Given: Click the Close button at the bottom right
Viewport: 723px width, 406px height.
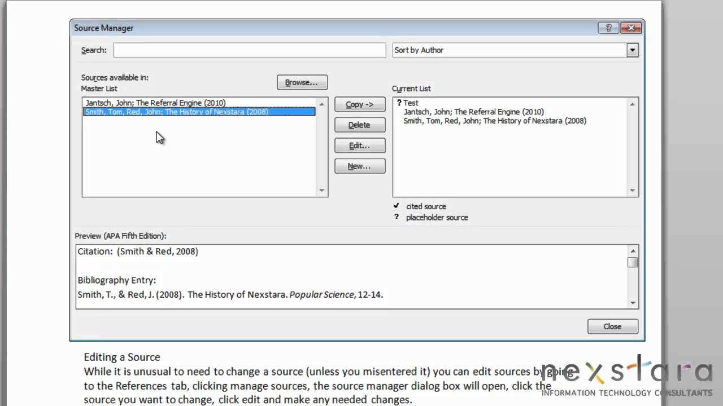Looking at the screenshot, I should (613, 326).
